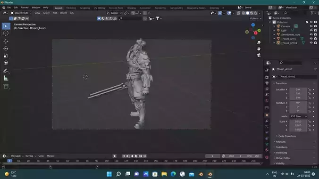The image size is (319, 179).
Task: Click the viewport zoom magnifier icon
Action: point(259,43)
